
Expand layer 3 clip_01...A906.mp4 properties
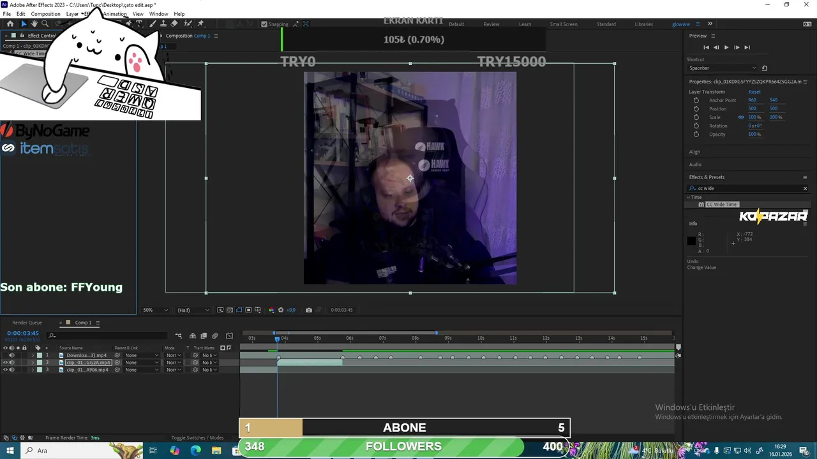click(x=33, y=370)
